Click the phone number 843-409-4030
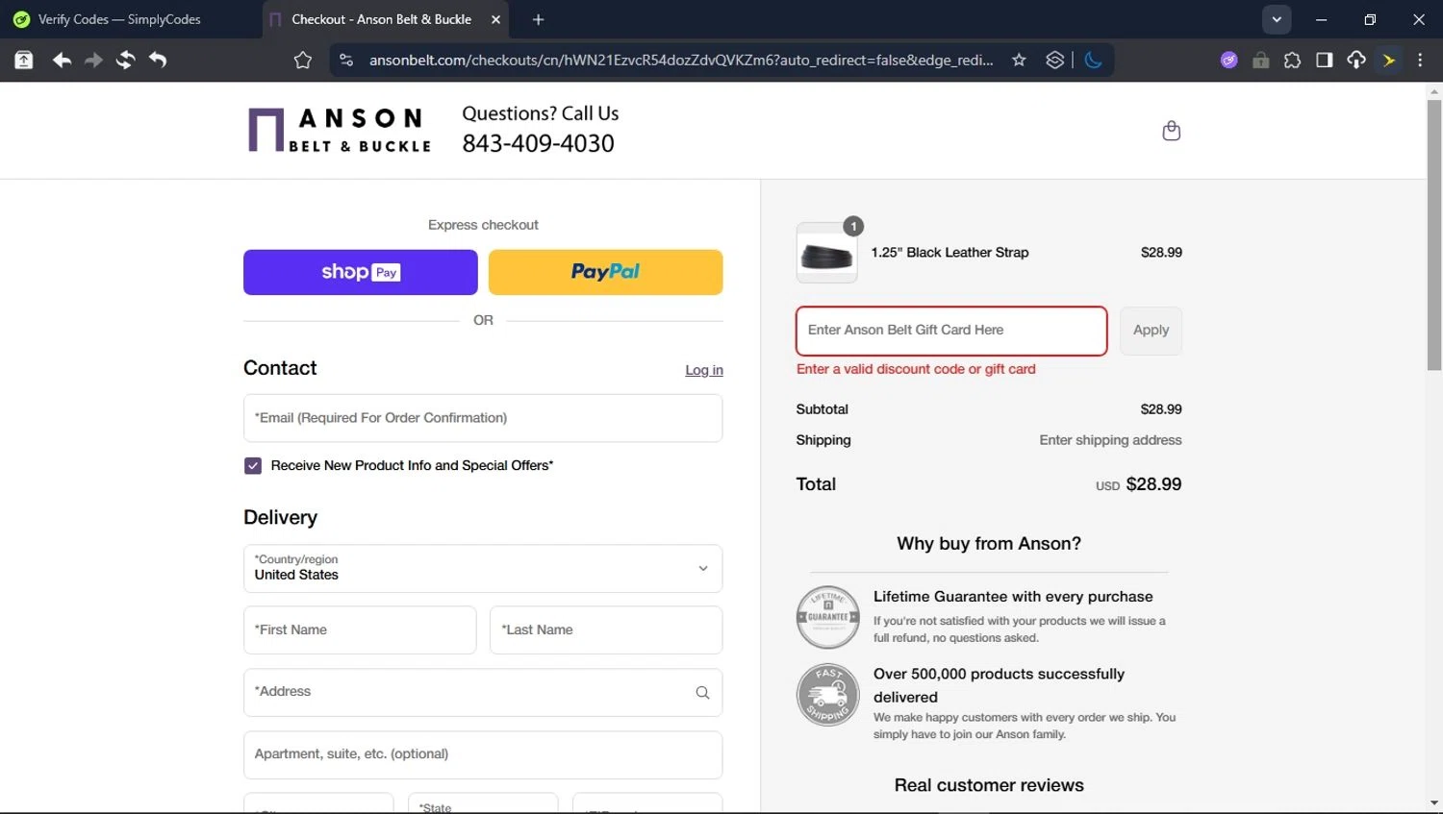Viewport: 1443px width, 814px height. coord(538,143)
